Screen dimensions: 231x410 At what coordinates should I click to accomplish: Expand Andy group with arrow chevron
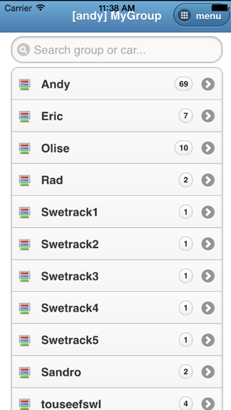pos(208,84)
